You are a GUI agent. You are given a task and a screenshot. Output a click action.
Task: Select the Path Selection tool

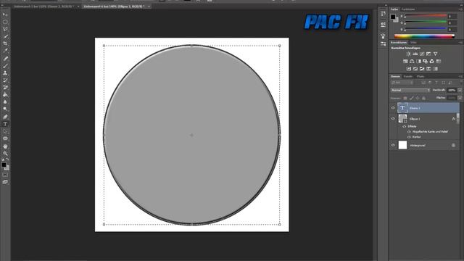coord(5,131)
